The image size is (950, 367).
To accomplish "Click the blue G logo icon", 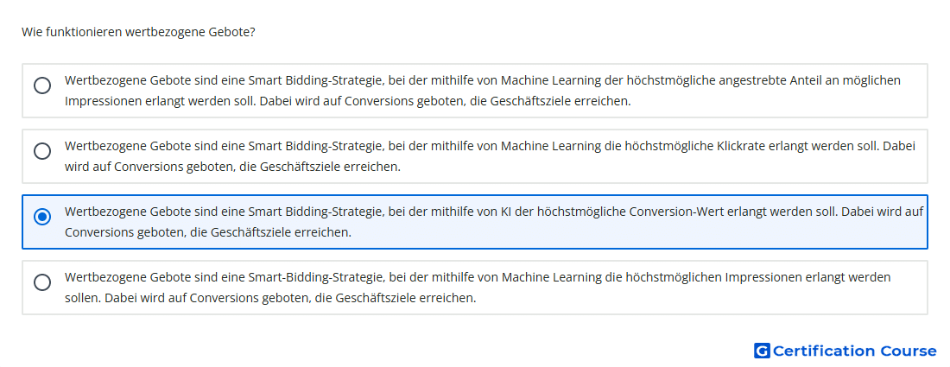I will click(x=762, y=351).
